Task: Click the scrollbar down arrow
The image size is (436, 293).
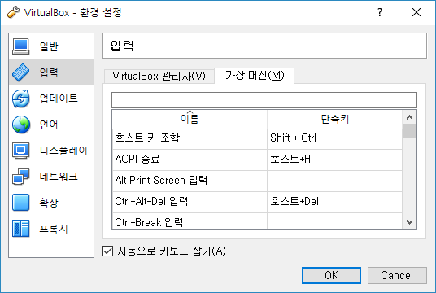Action: [x=409, y=221]
